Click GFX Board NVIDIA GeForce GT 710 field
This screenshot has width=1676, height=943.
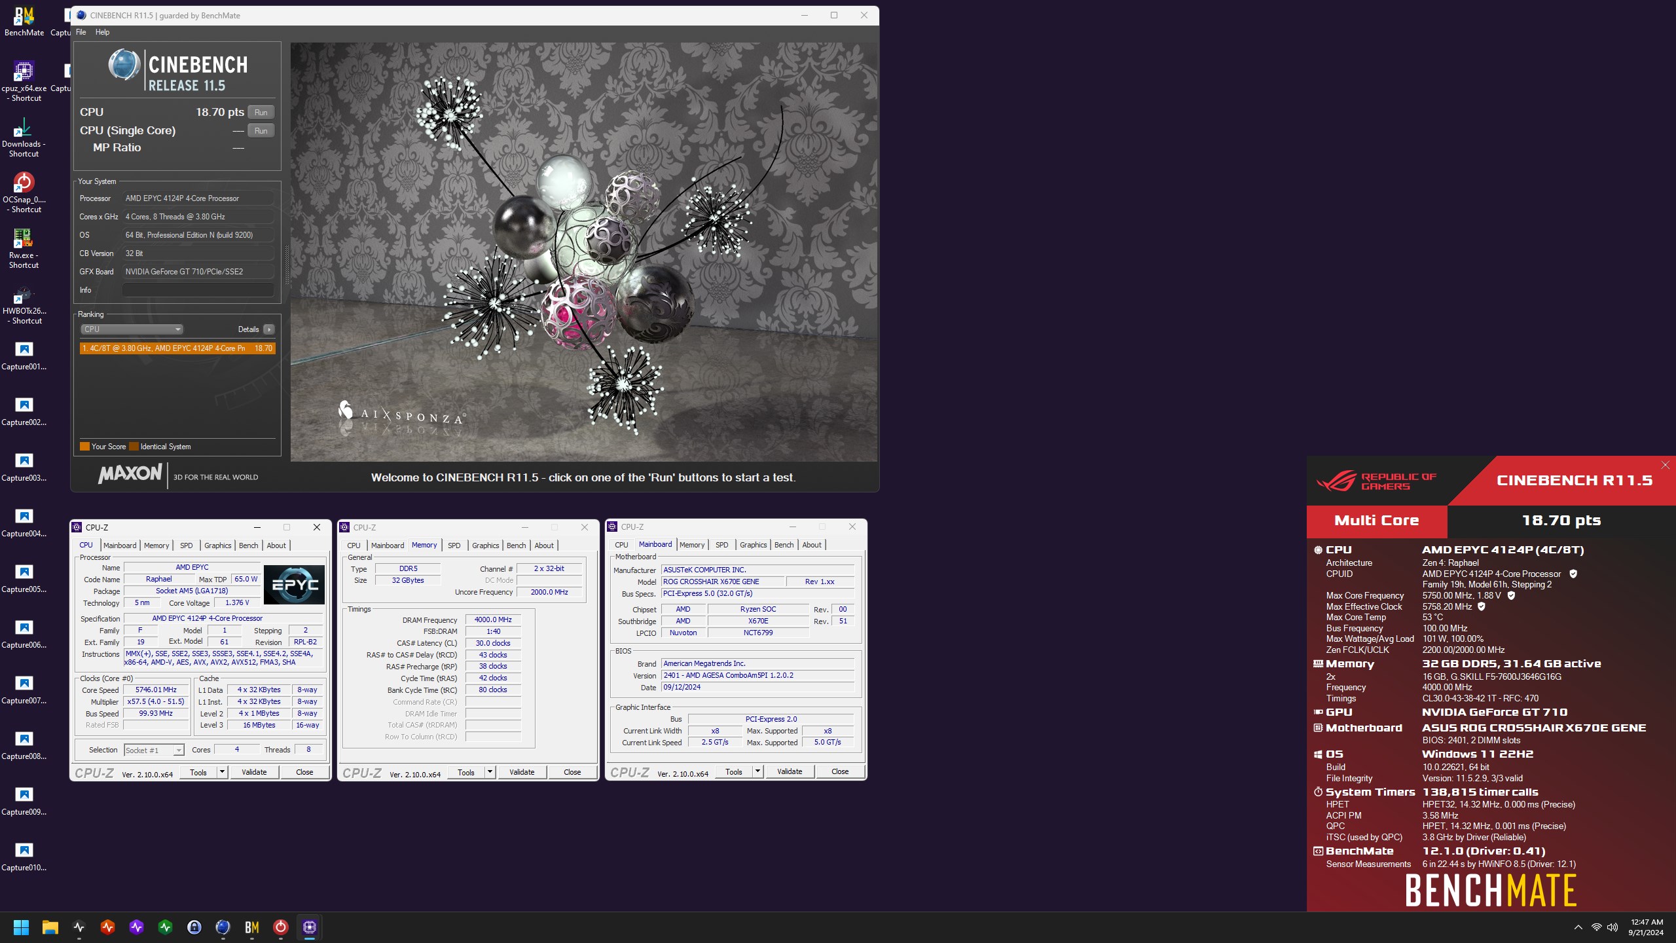198,272
